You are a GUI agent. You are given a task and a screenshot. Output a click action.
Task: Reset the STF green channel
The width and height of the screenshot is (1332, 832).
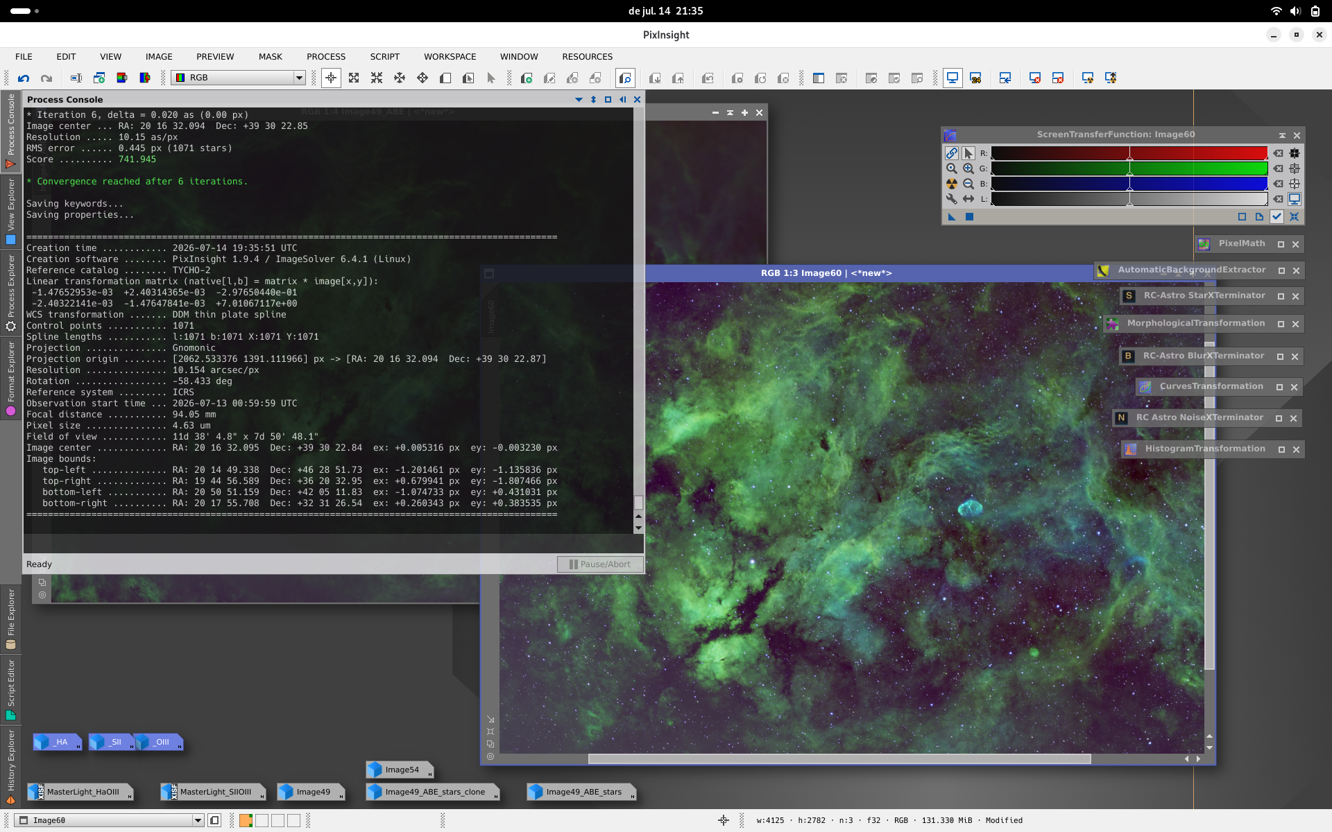pyautogui.click(x=1278, y=168)
